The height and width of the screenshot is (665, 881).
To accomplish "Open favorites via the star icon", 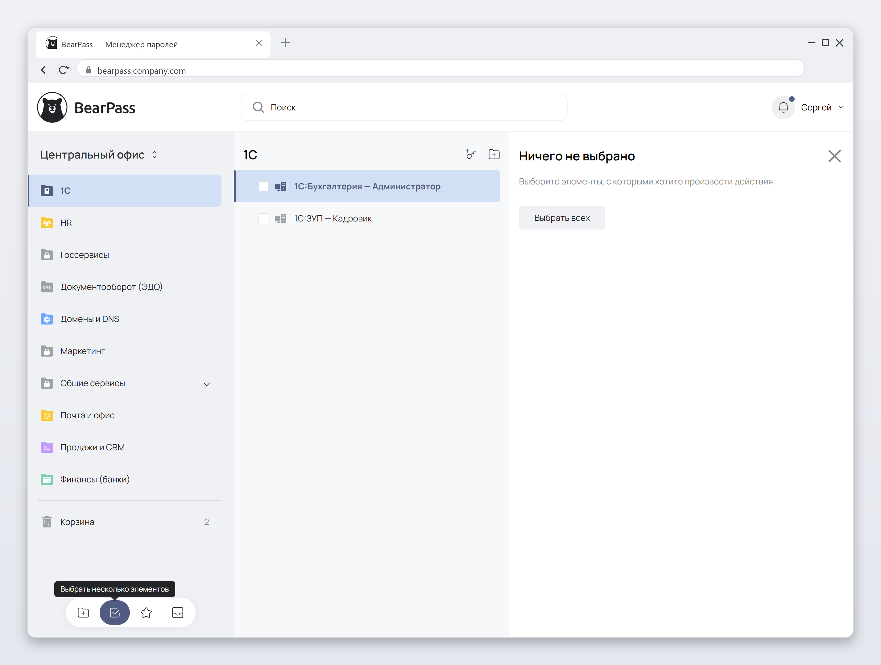I will tap(146, 613).
